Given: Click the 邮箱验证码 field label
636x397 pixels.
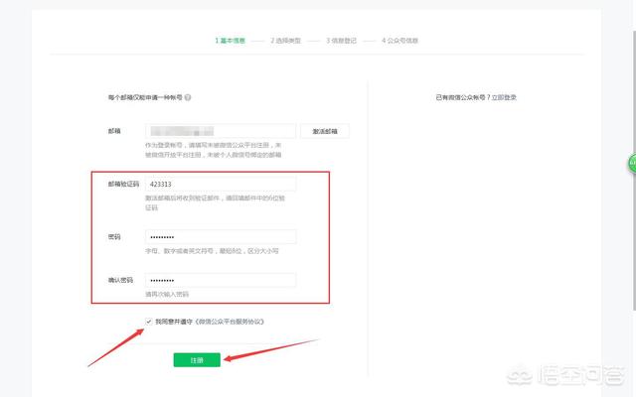Looking at the screenshot, I should coord(121,185).
